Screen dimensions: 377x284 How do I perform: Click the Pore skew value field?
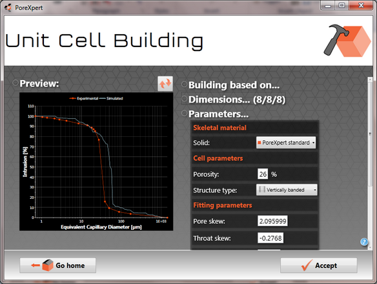(x=272, y=221)
